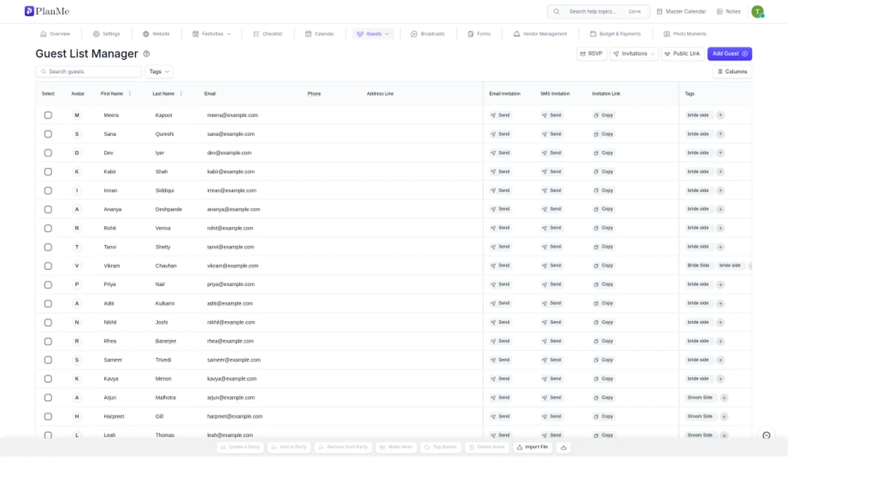The height and width of the screenshot is (487, 875).
Task: Click the Search guests field
Action: click(x=89, y=72)
